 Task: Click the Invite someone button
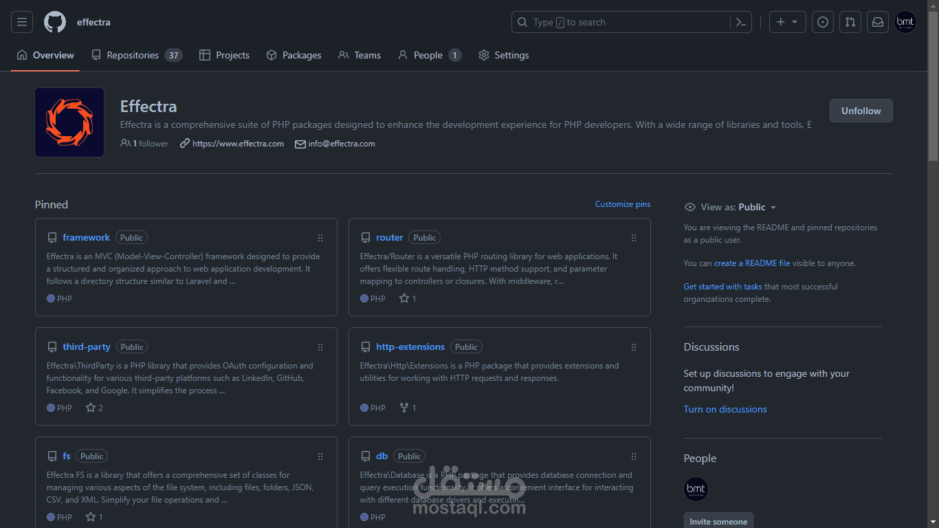pos(718,521)
